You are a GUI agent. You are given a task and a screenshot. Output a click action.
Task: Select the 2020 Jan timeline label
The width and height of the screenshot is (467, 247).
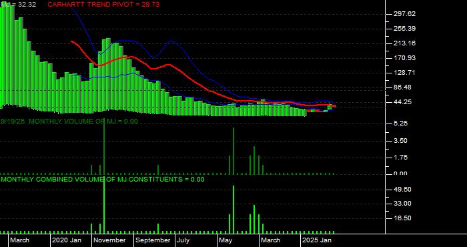[67, 240]
